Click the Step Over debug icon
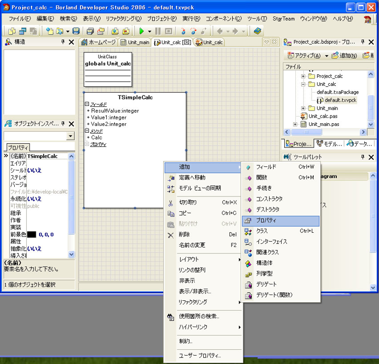Image resolution: width=379 pixels, height=364 pixels. [x=193, y=31]
